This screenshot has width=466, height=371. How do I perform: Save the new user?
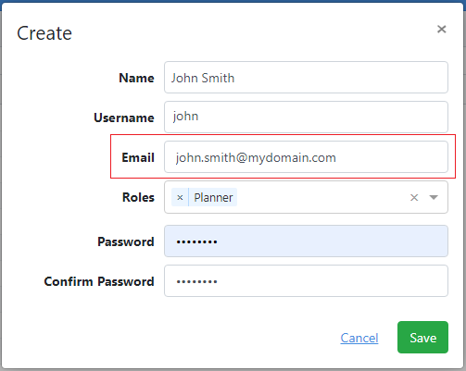coord(422,338)
